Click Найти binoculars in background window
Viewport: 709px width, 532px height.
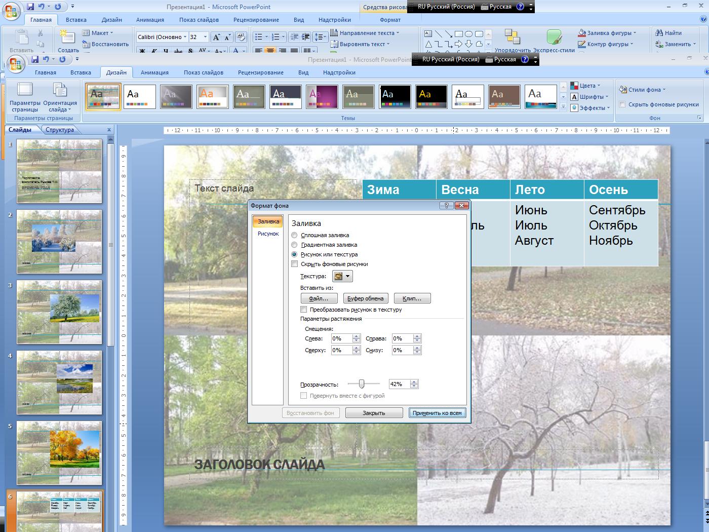tap(669, 33)
